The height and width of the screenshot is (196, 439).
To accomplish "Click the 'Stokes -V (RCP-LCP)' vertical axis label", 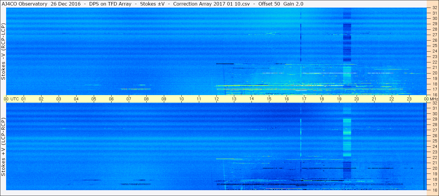I will click(x=4, y=52).
